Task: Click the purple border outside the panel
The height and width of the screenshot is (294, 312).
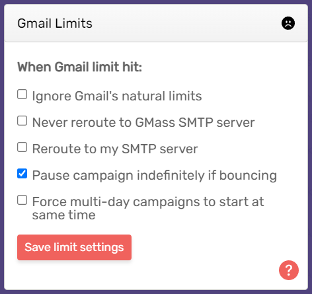Action: (x=2, y=147)
